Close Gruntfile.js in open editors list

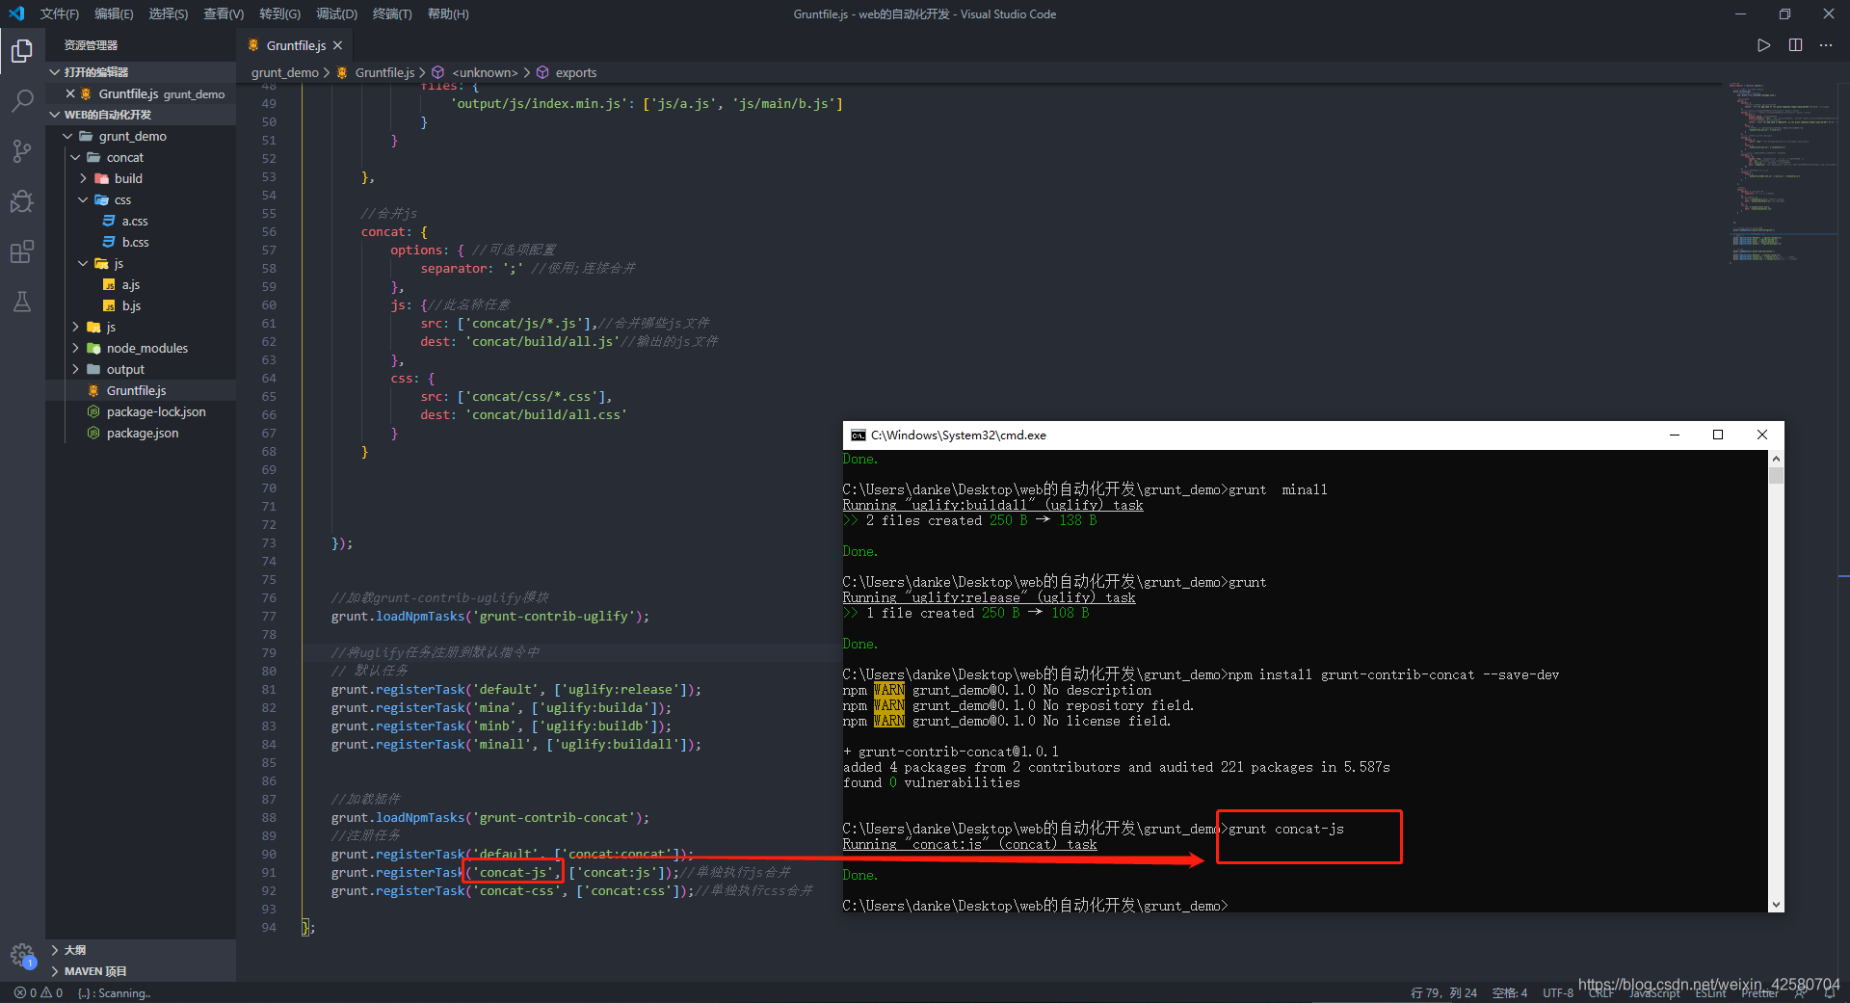pos(70,93)
